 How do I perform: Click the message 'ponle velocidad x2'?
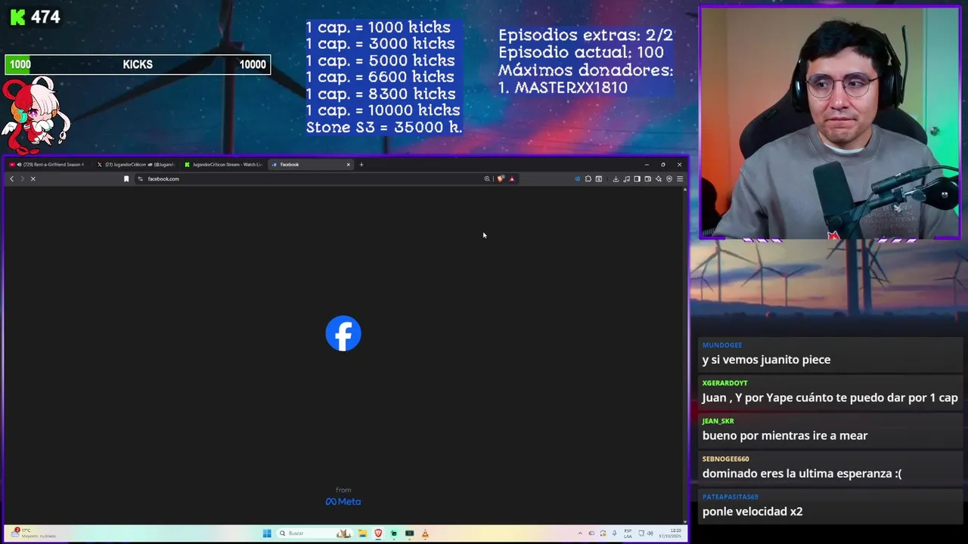coord(752,512)
